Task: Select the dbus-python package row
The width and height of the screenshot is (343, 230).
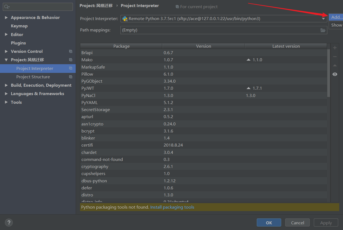Action: tap(204, 181)
